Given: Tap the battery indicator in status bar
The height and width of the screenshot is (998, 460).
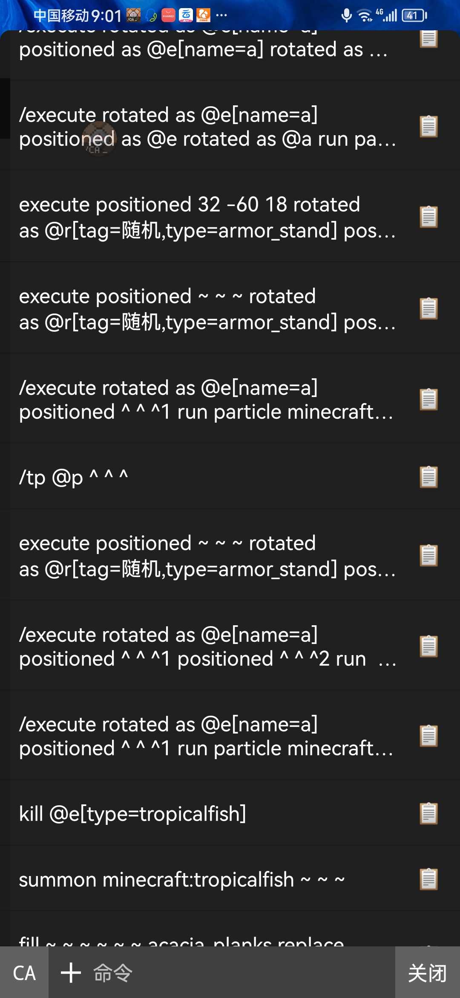Looking at the screenshot, I should 414,16.
